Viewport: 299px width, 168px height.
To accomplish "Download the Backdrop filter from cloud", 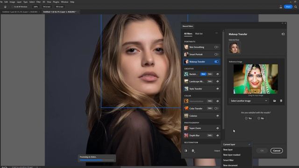I will 218,74.
